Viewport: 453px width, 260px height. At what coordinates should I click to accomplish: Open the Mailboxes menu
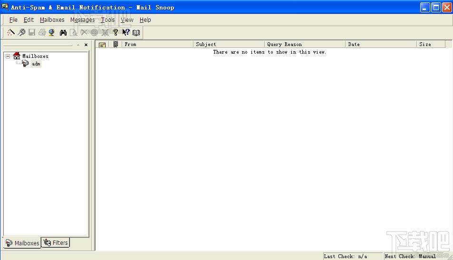click(52, 20)
